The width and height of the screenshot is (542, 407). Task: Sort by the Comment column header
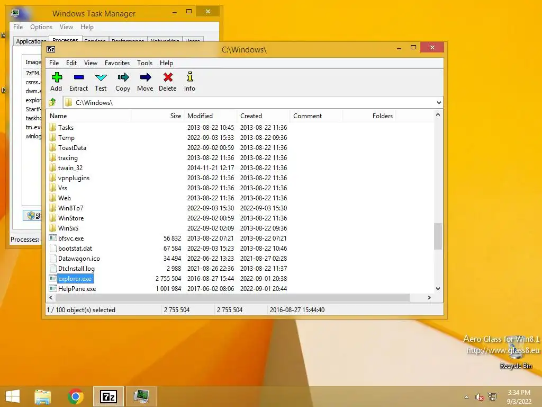[316, 116]
